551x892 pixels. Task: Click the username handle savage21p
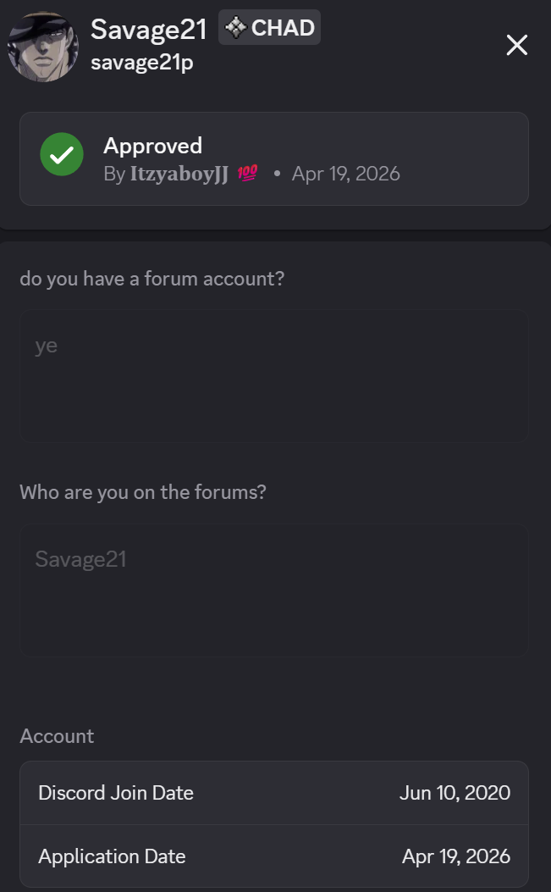[144, 63]
